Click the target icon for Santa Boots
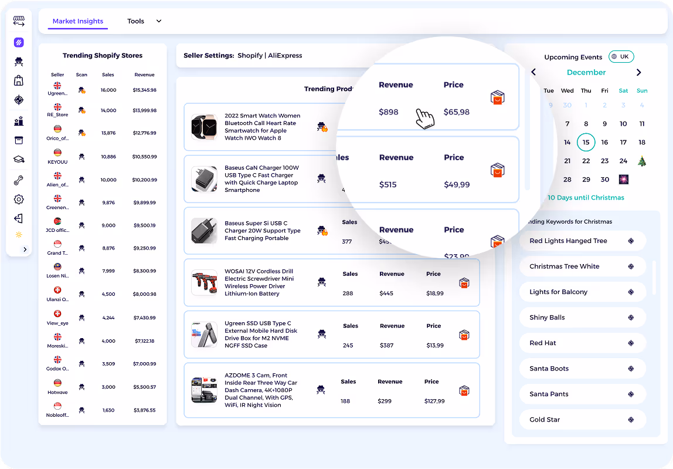The width and height of the screenshot is (673, 469). (631, 369)
